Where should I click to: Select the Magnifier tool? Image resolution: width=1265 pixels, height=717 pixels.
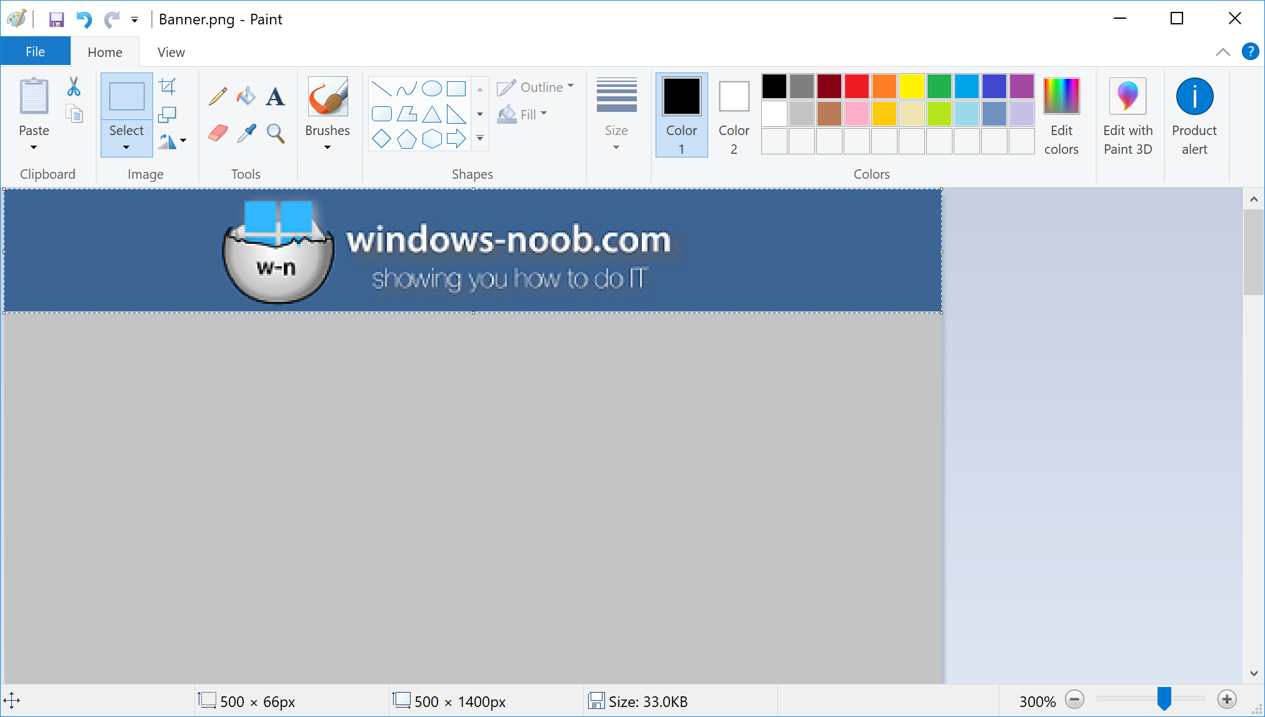point(275,133)
